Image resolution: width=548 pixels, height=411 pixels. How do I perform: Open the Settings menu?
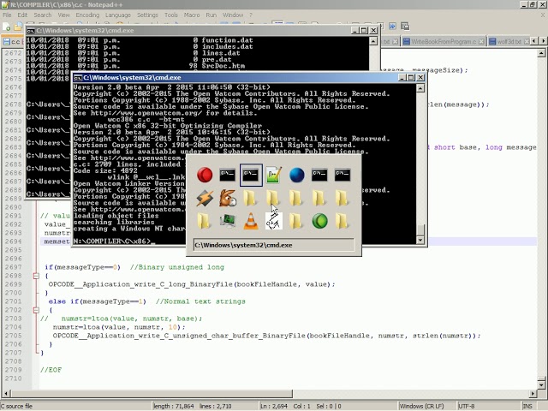click(x=147, y=15)
